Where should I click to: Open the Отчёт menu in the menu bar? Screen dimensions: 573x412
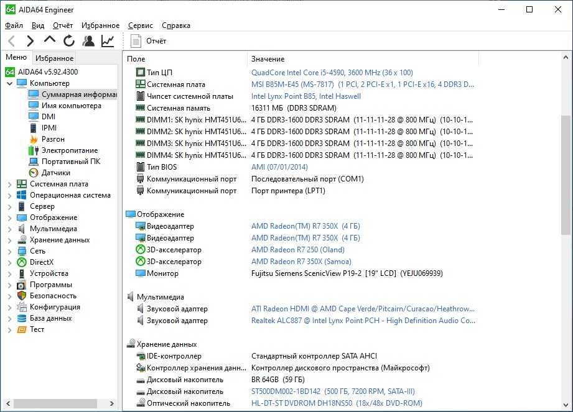pyautogui.click(x=63, y=25)
